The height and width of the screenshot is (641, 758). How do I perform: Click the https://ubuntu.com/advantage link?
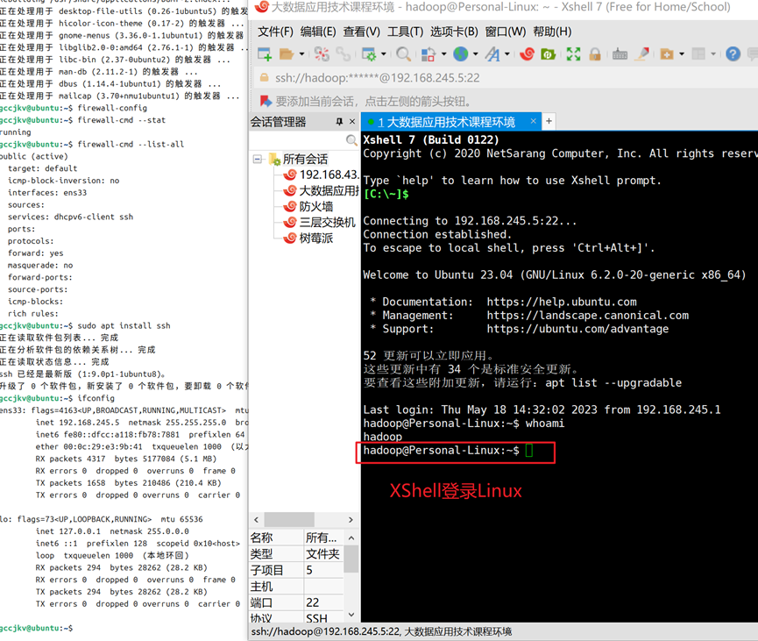[x=577, y=329]
